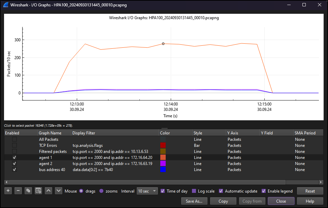Viewport: 328px width, 208px height.
Task: Toggle the Time of day checkbox
Action: tap(163, 191)
